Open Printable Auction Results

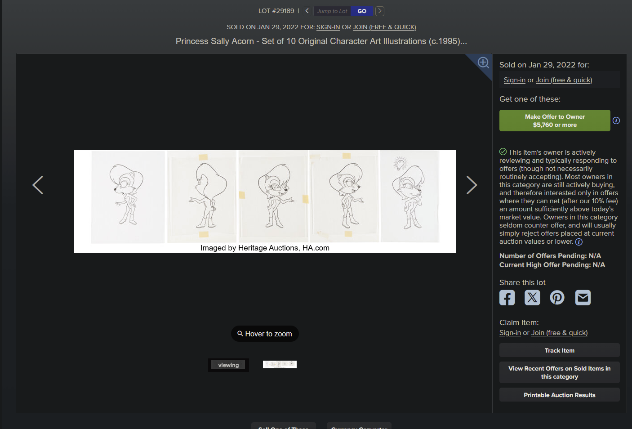pyautogui.click(x=560, y=395)
